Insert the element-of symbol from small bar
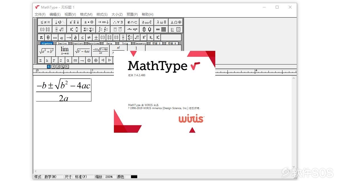Image resolution: width=338 pixels, height=181 pixels. click(62, 38)
